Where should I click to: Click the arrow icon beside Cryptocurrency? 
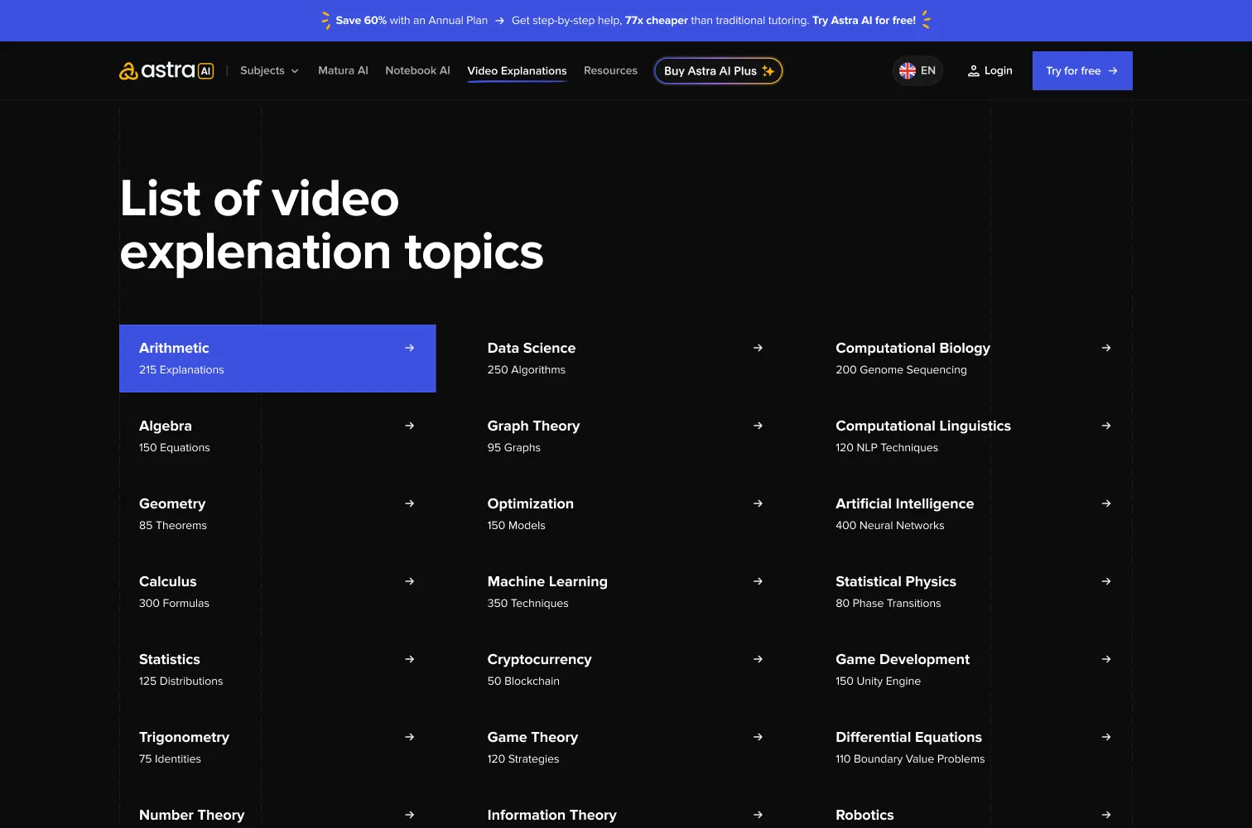tap(758, 659)
